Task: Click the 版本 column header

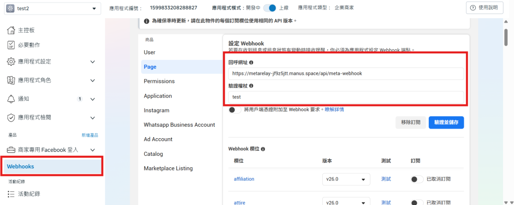Action: pos(327,161)
